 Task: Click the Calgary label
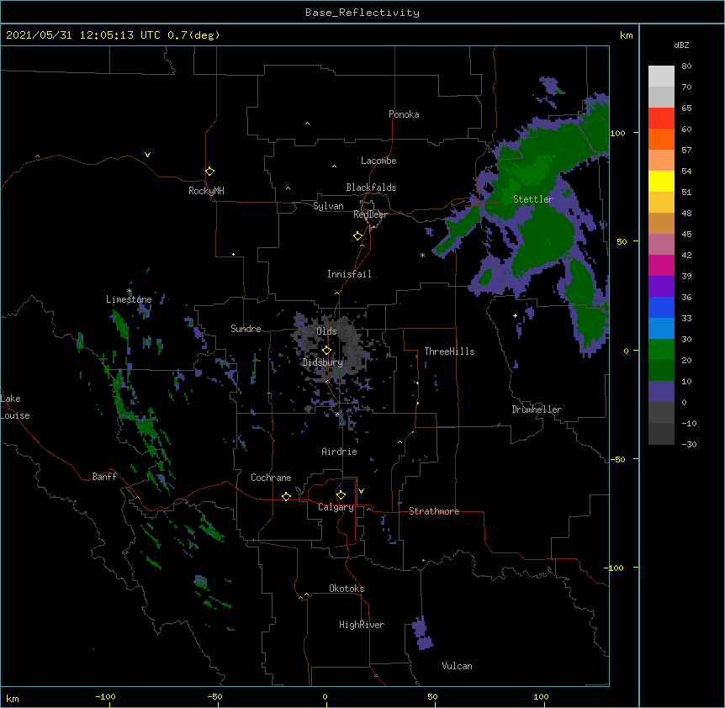[336, 507]
